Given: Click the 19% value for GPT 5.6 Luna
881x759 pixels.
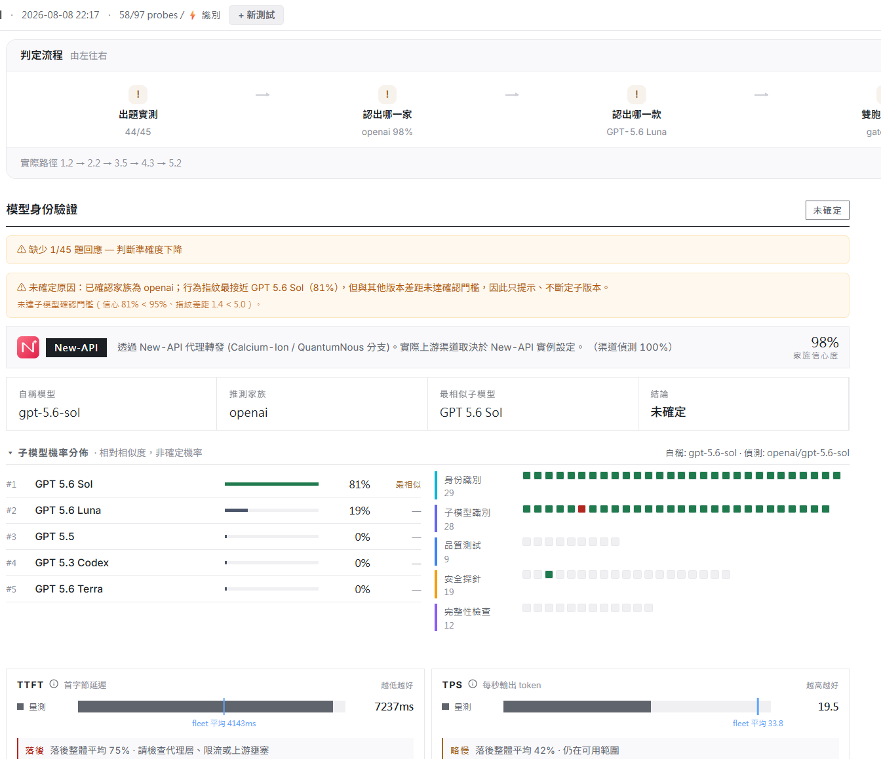Looking at the screenshot, I should (x=359, y=511).
